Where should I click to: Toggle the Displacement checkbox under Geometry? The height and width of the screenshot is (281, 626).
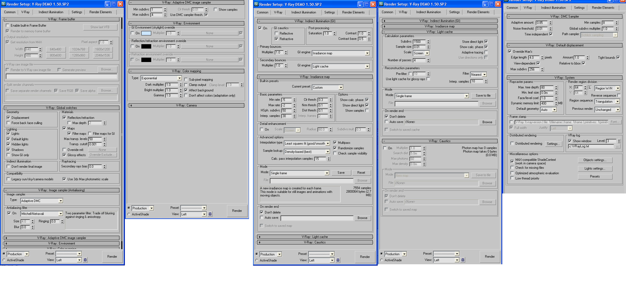click(x=8, y=118)
